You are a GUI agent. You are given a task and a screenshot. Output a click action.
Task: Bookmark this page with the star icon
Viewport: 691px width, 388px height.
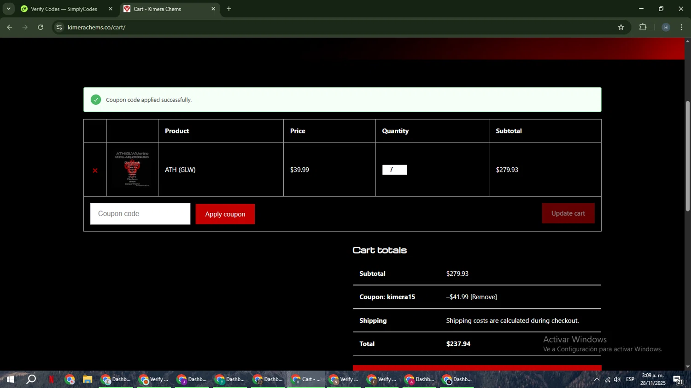pyautogui.click(x=621, y=28)
